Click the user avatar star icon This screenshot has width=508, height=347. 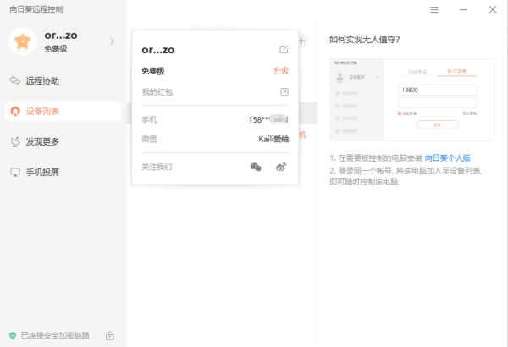(23, 41)
